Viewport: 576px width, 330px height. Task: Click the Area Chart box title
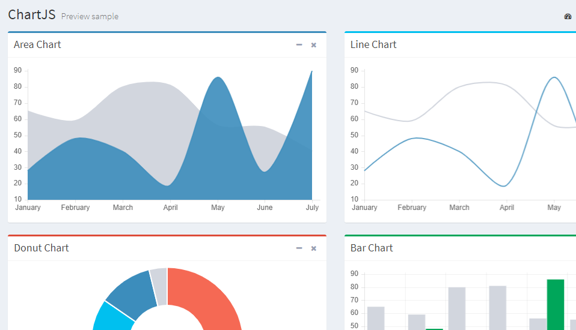click(37, 44)
